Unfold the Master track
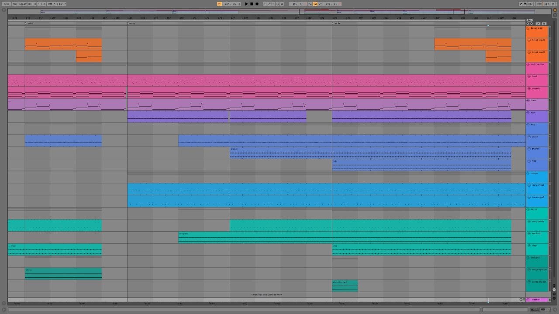The width and height of the screenshot is (559, 314). [x=528, y=300]
